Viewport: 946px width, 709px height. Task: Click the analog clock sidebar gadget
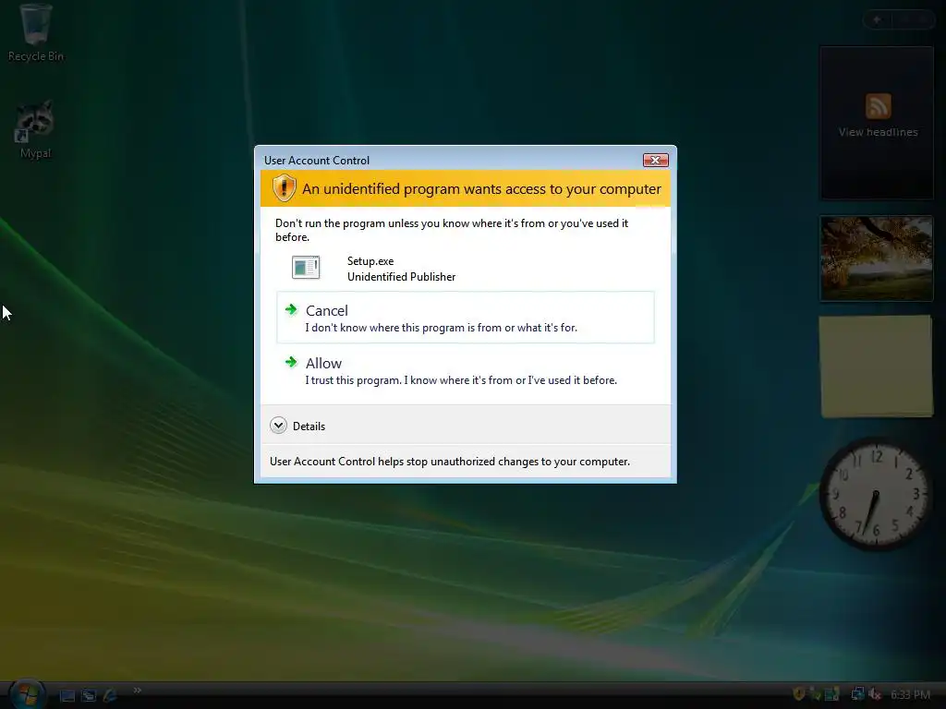tap(876, 494)
